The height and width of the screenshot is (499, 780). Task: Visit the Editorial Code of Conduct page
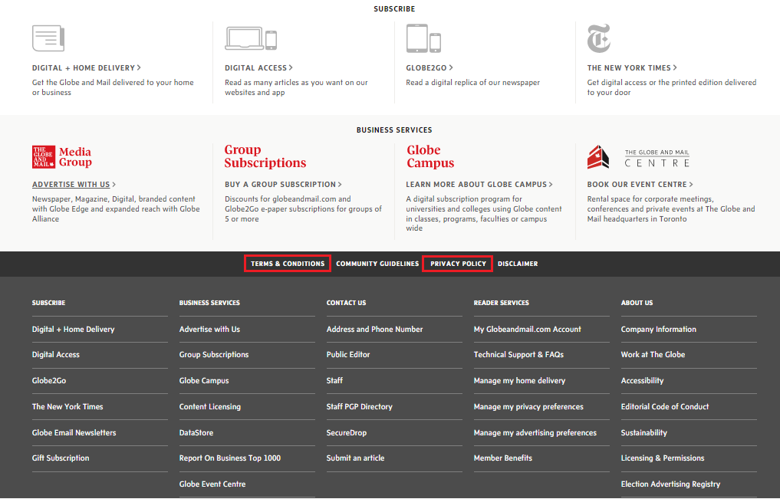click(x=665, y=407)
